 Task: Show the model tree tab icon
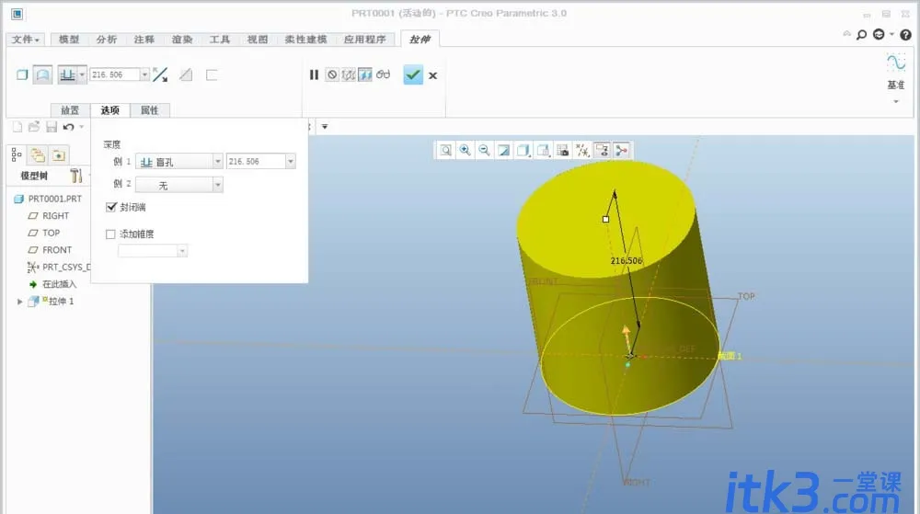click(17, 154)
